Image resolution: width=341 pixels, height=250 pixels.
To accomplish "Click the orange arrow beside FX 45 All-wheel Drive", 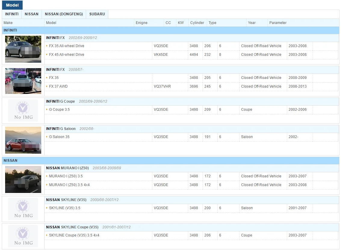I will pos(47,55).
